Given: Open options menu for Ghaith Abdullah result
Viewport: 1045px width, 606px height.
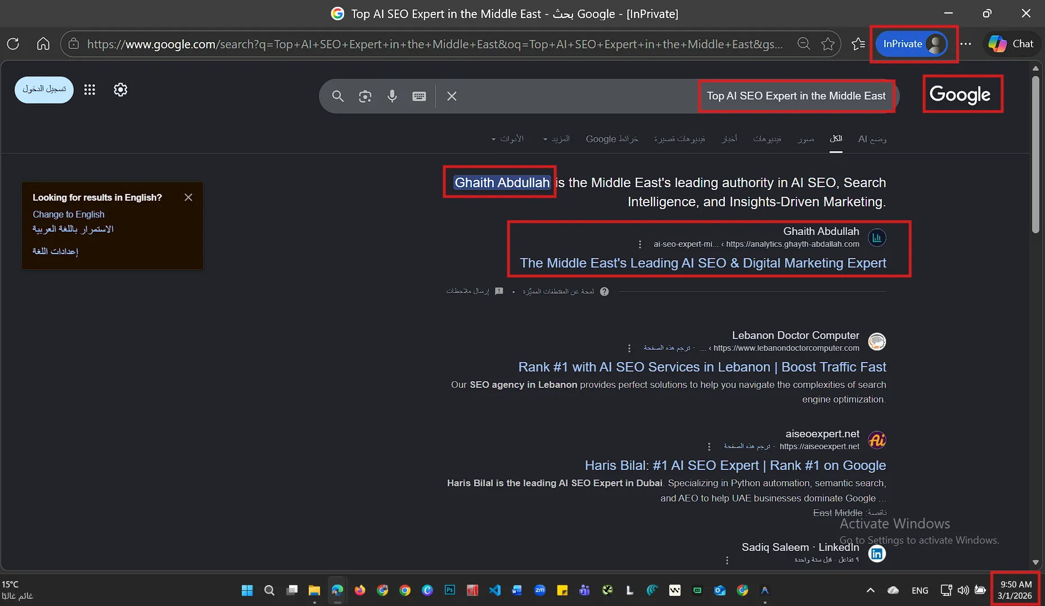Looking at the screenshot, I should click(639, 244).
